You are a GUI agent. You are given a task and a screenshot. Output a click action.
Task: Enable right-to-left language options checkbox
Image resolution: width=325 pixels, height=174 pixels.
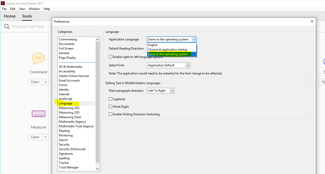click(x=111, y=57)
